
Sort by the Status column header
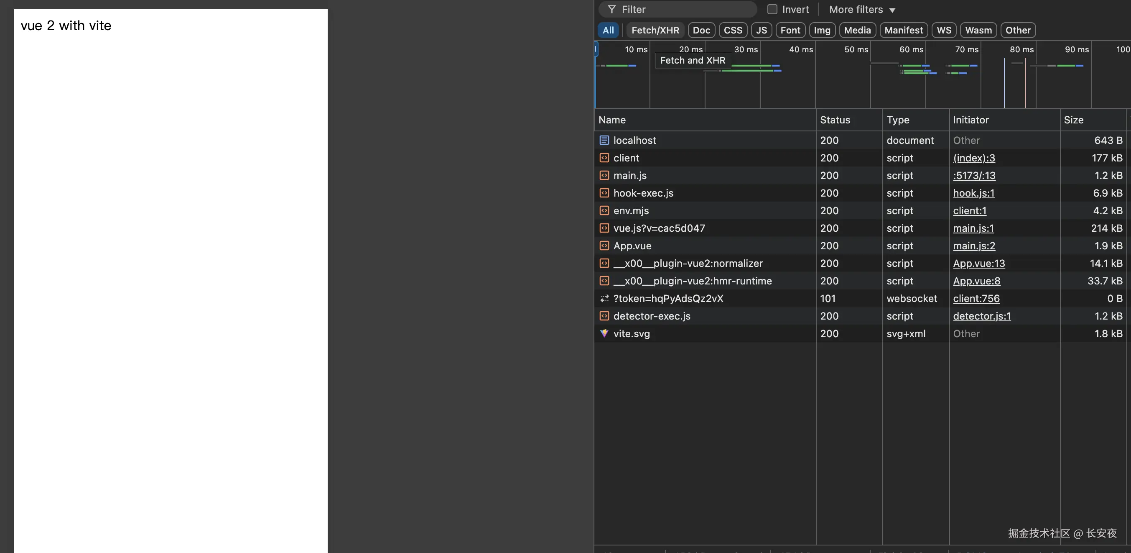835,120
